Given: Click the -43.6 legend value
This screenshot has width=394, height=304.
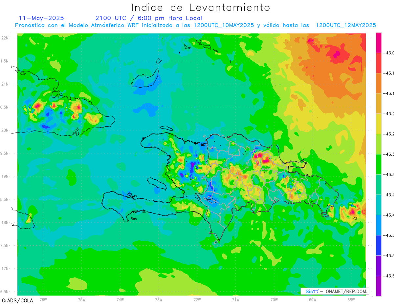Looking at the screenshot, I should 388,276.
